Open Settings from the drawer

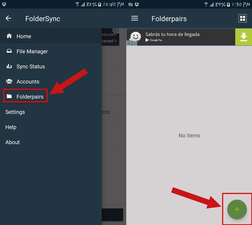click(x=15, y=112)
